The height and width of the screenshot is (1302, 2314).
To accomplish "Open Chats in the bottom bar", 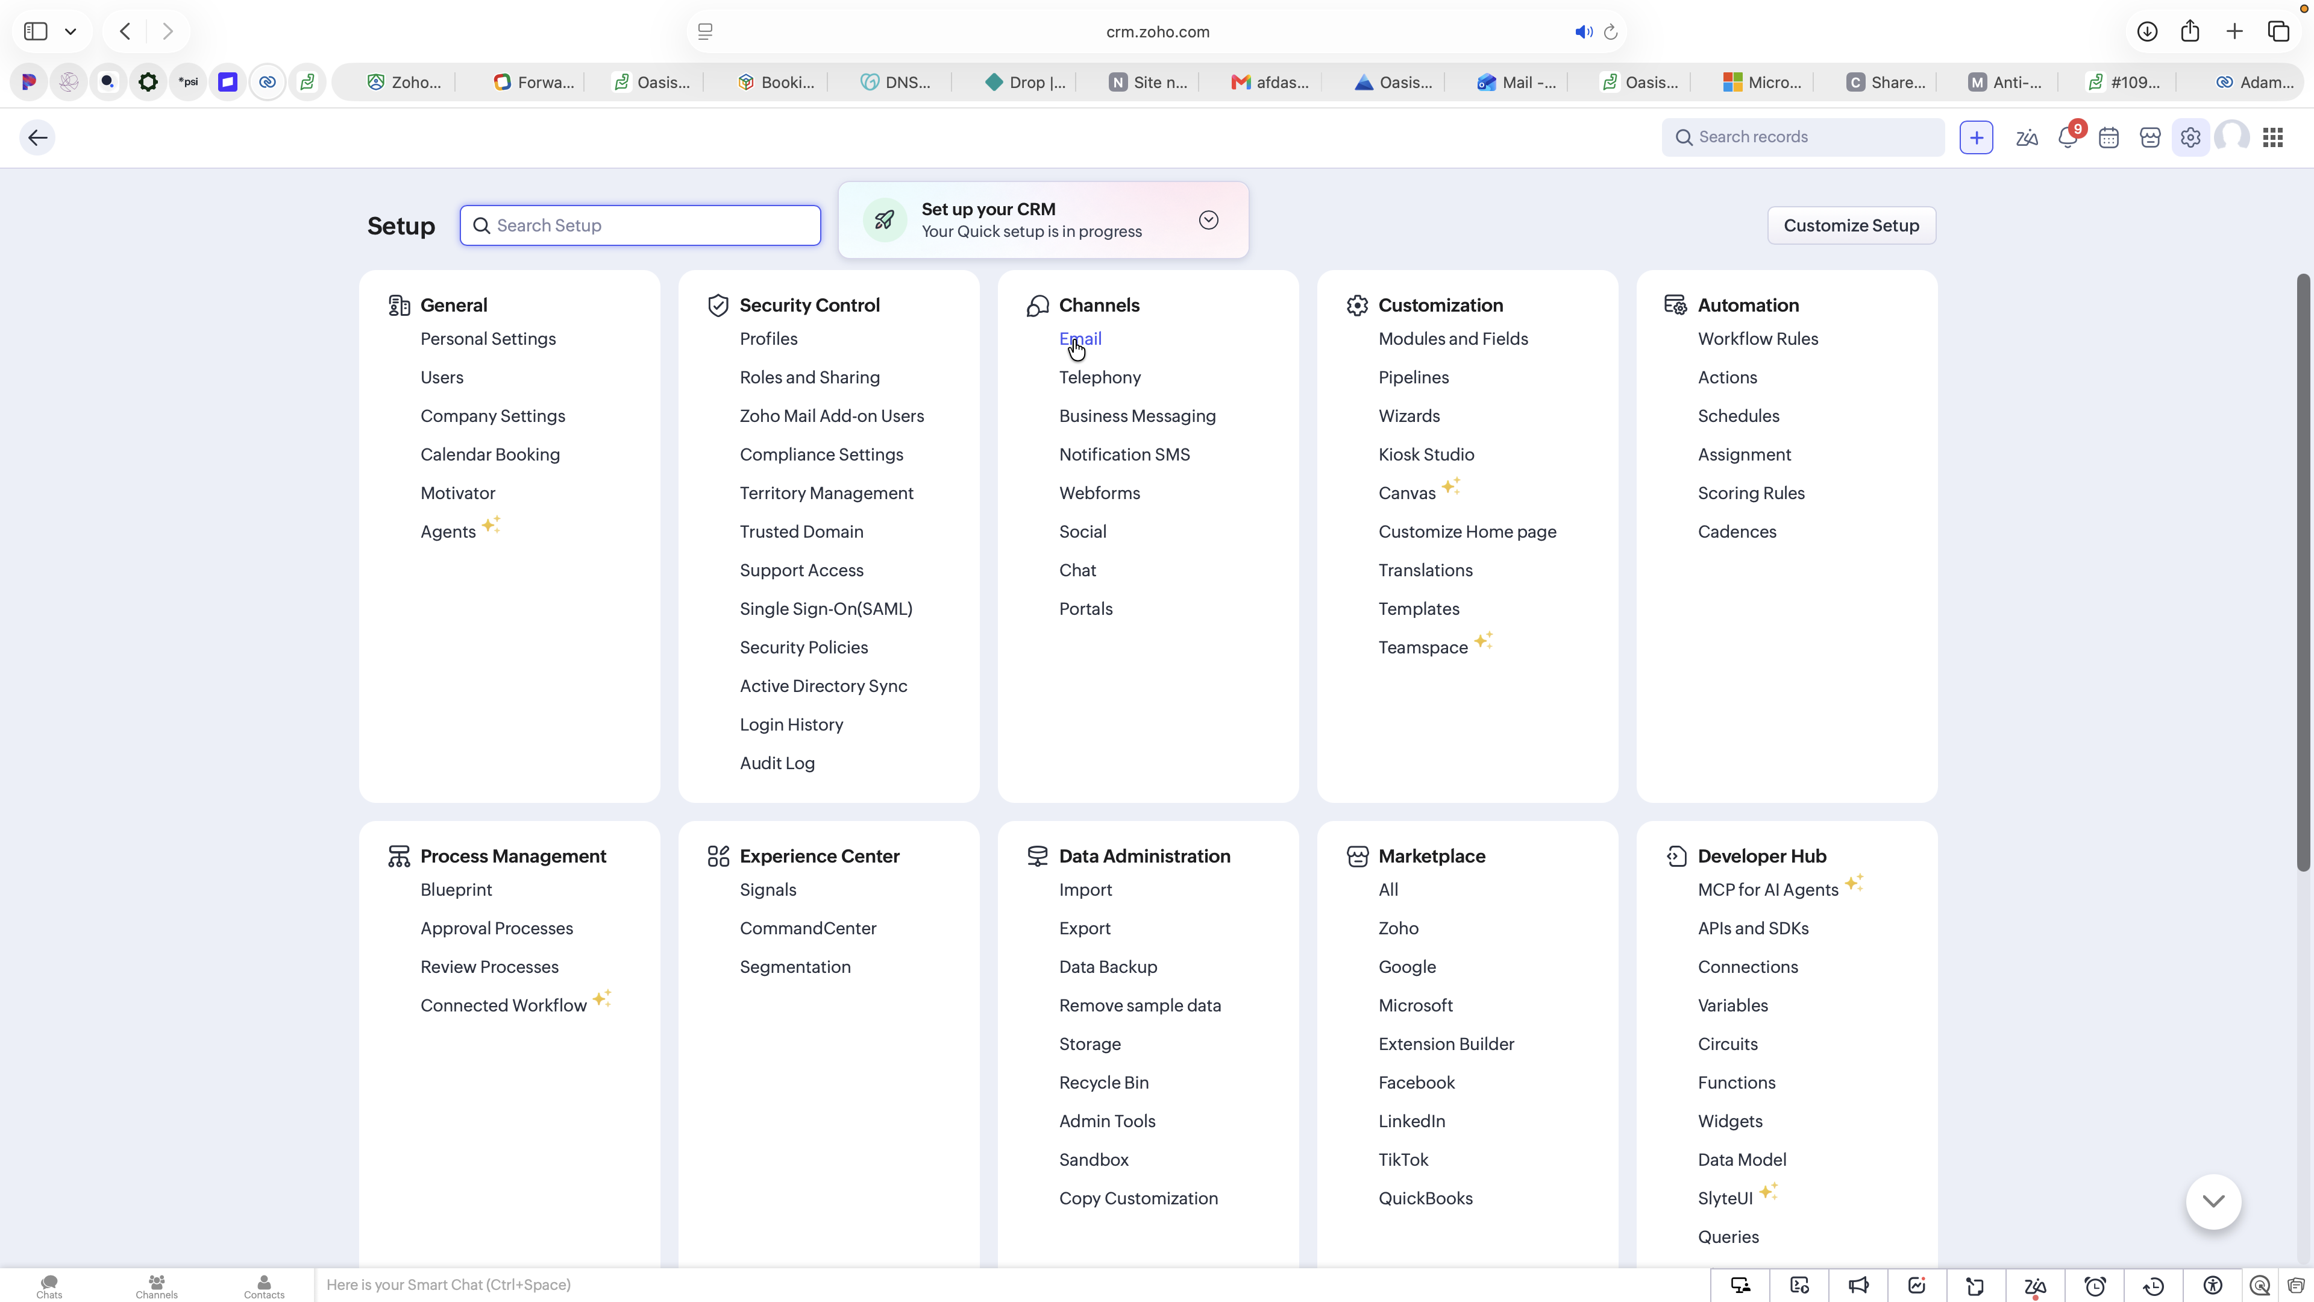I will click(49, 1286).
